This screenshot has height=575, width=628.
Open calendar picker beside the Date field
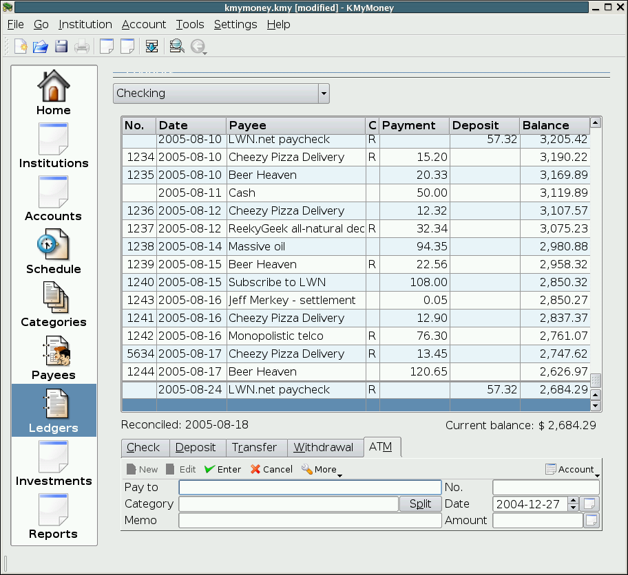click(x=590, y=504)
